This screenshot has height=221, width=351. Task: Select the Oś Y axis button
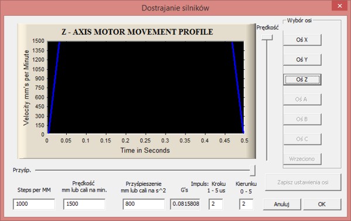[302, 59]
